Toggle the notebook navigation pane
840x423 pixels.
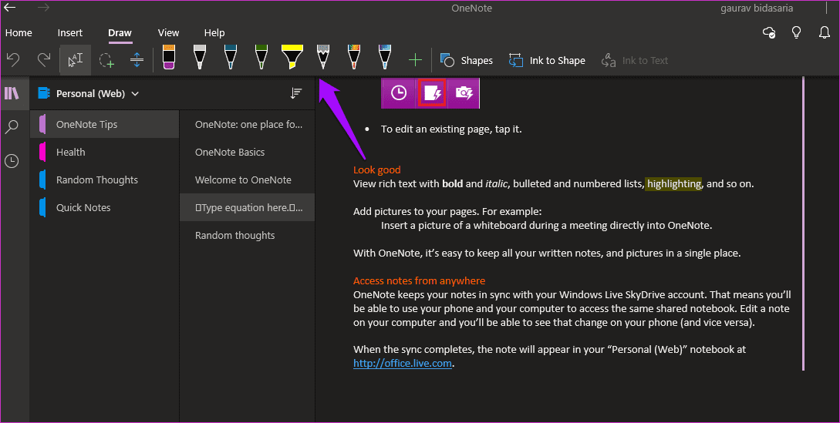12,93
